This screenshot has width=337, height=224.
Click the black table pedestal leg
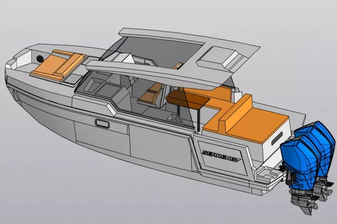[x=199, y=120]
